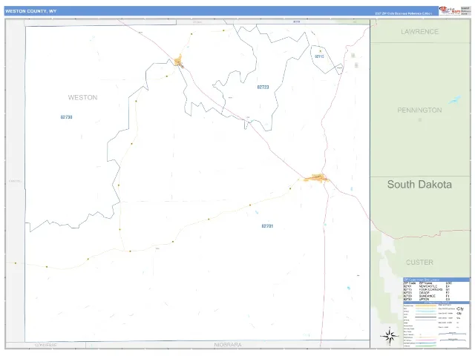This screenshot has width=475, height=356.
Task: Select ZIP code label 82723
Action: [x=263, y=88]
